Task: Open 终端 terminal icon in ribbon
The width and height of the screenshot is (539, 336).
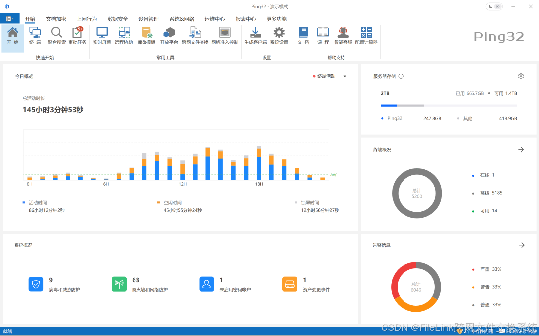Action: point(35,36)
